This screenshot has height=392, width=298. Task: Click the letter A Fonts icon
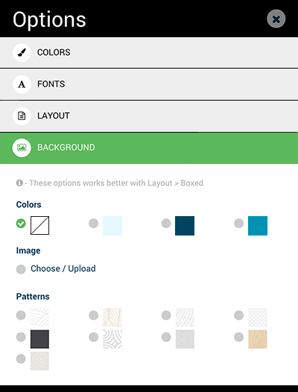(x=22, y=84)
